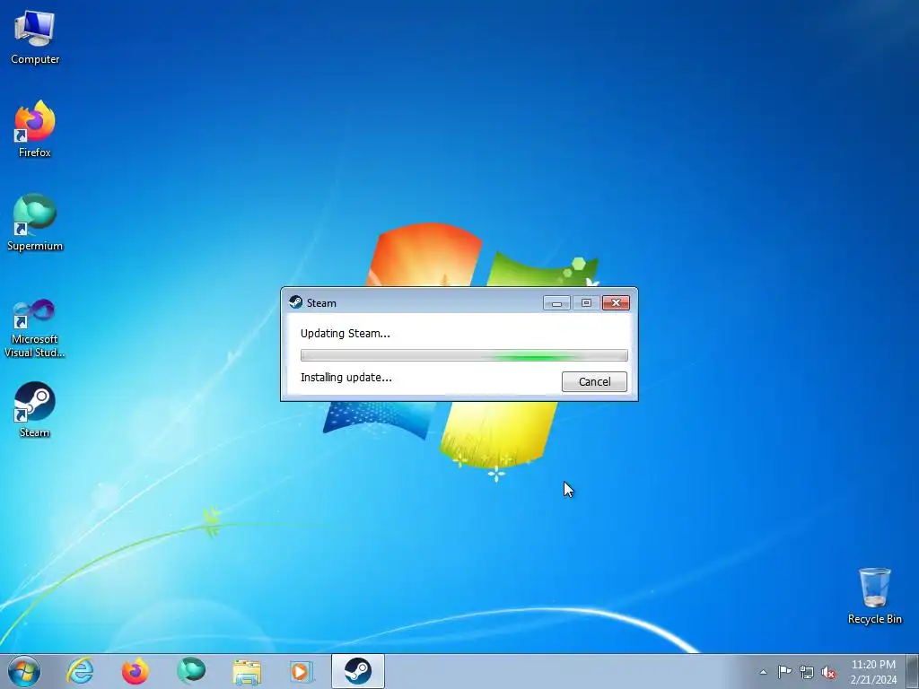Image resolution: width=919 pixels, height=689 pixels.
Task: Click the Steam taskbar button
Action: click(x=357, y=671)
